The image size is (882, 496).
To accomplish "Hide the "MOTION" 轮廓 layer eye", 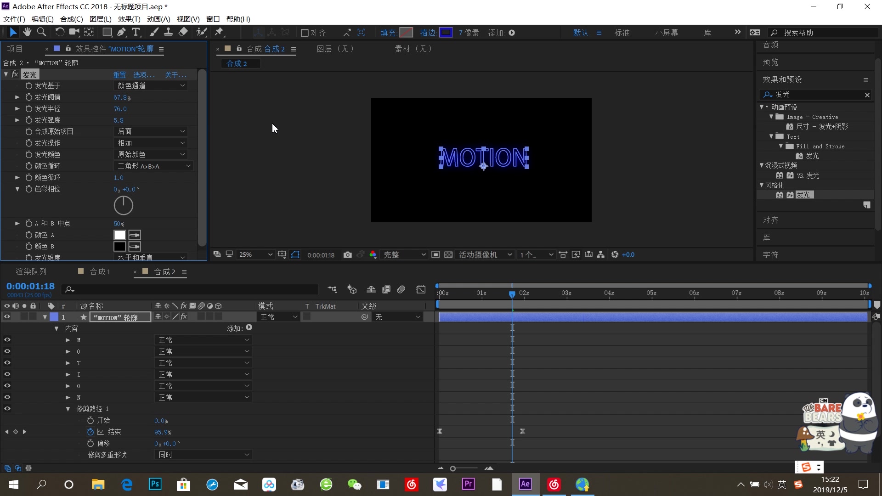I will point(7,317).
